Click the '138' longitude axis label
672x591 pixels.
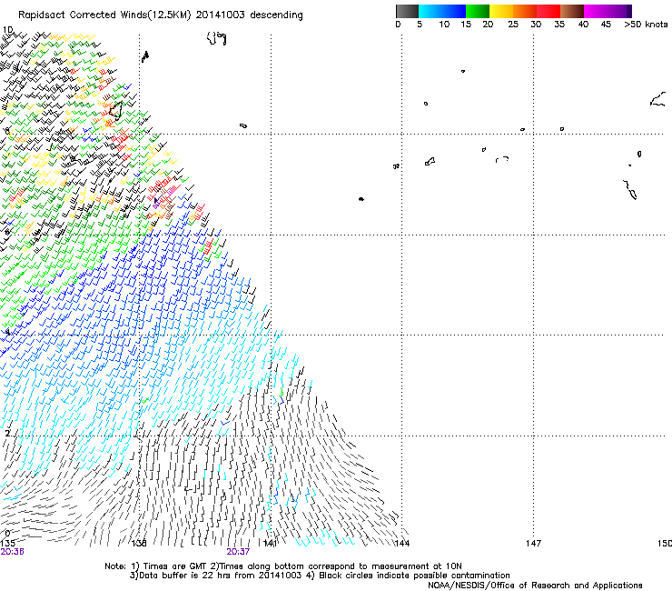139,544
